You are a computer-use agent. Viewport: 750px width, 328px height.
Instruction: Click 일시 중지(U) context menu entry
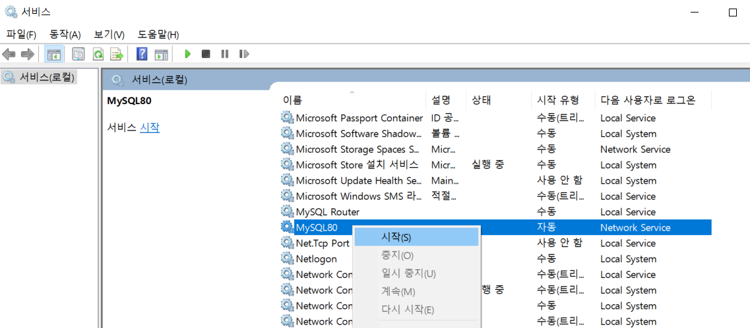tap(416, 273)
